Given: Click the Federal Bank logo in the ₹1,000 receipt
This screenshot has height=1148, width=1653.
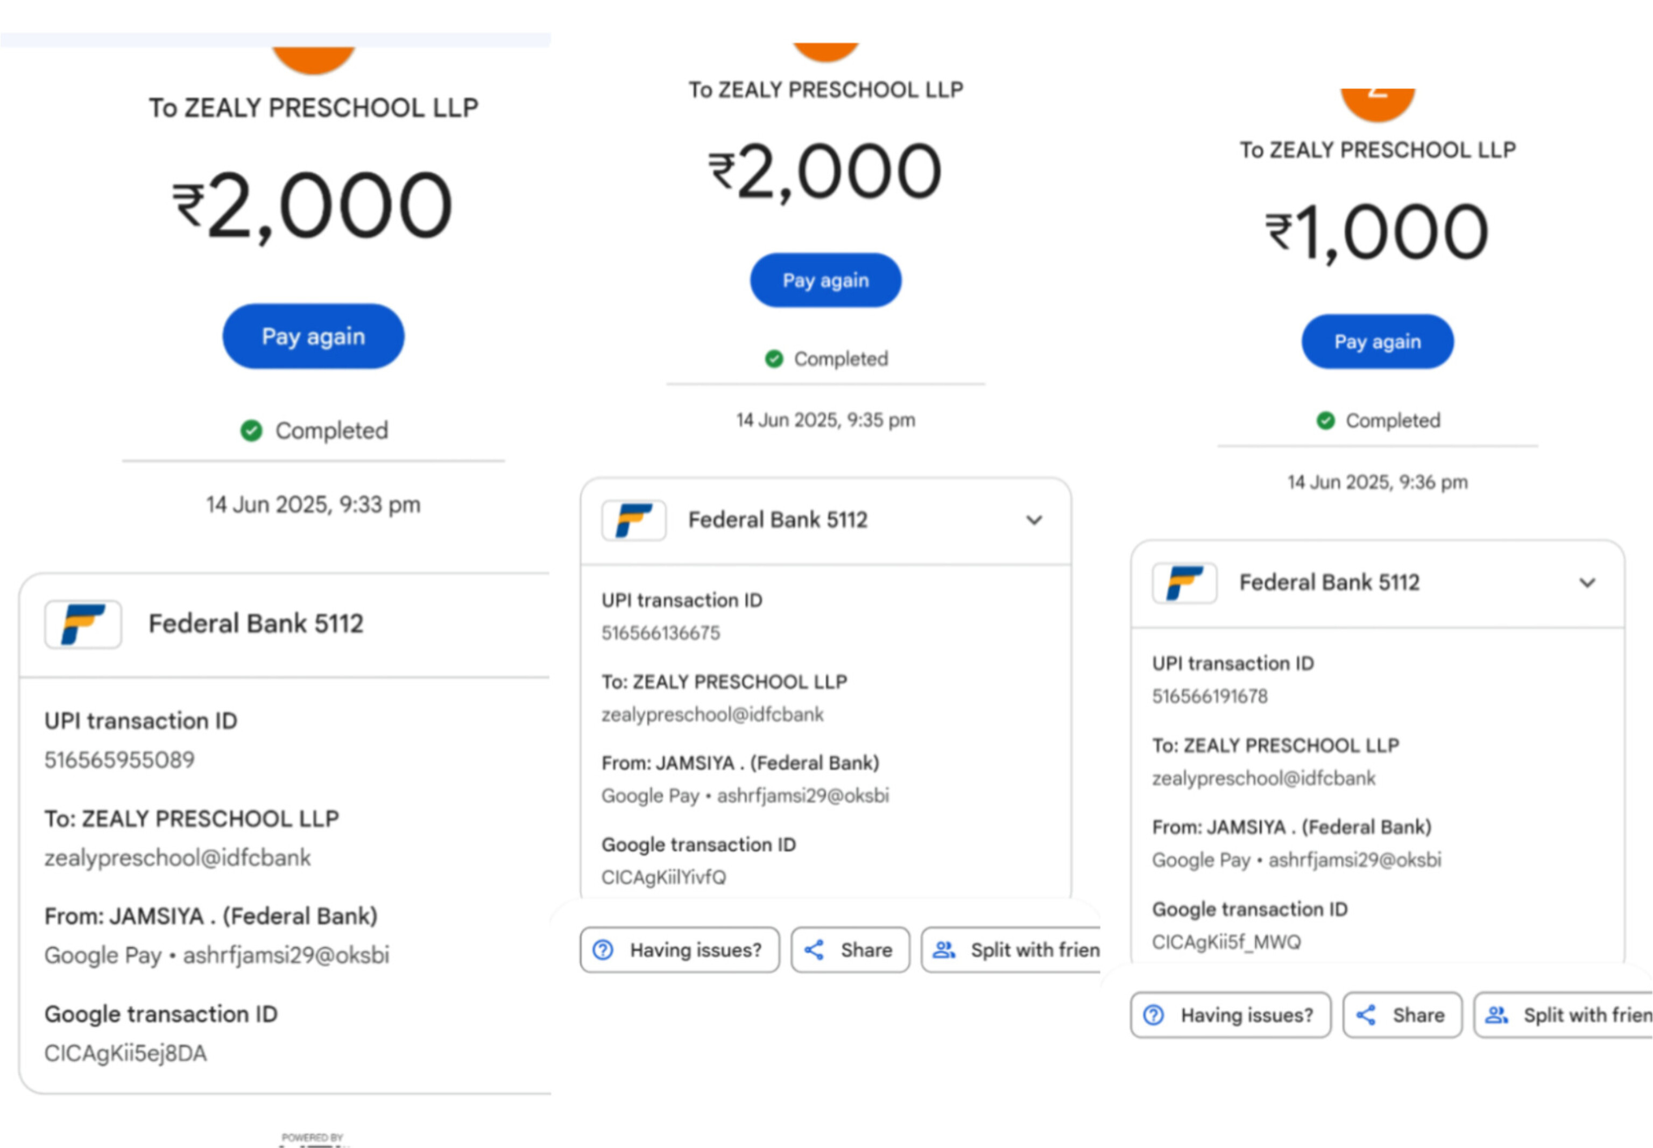Looking at the screenshot, I should 1184,583.
